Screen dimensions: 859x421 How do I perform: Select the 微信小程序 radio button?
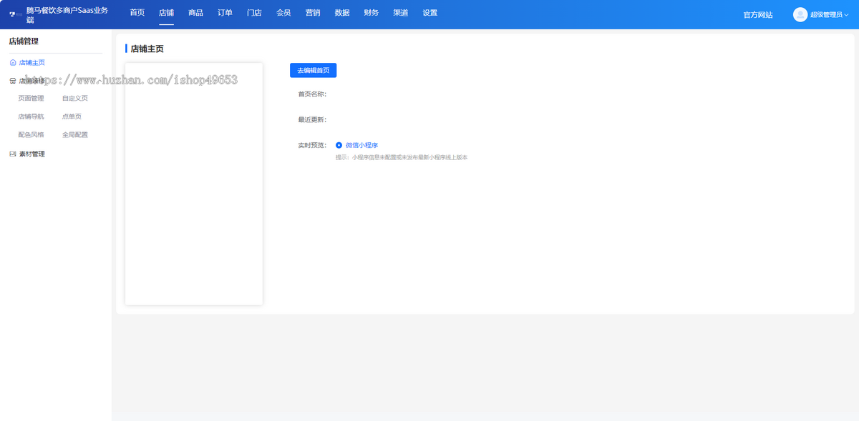click(x=339, y=145)
